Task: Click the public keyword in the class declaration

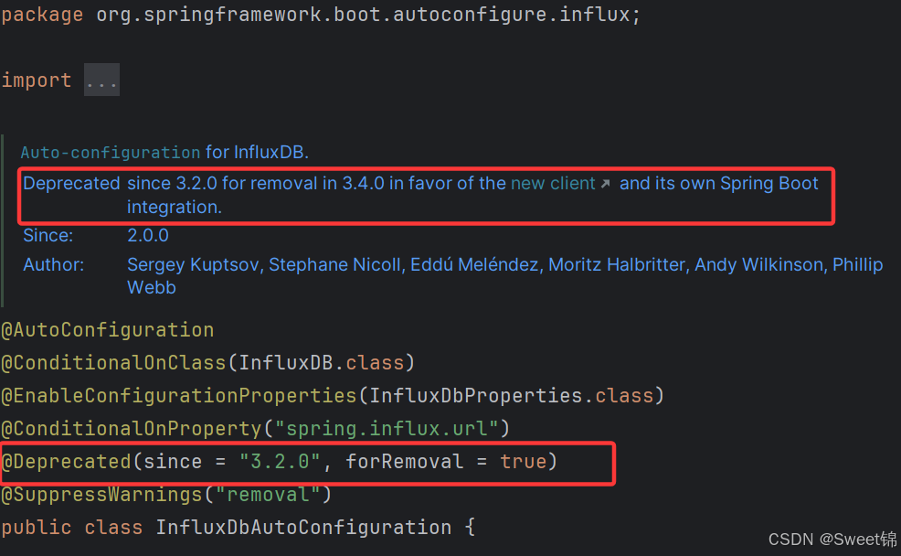Action: tap(37, 528)
